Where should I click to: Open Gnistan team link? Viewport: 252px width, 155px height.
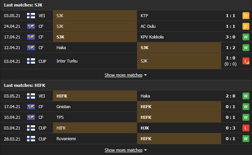coord(63,107)
